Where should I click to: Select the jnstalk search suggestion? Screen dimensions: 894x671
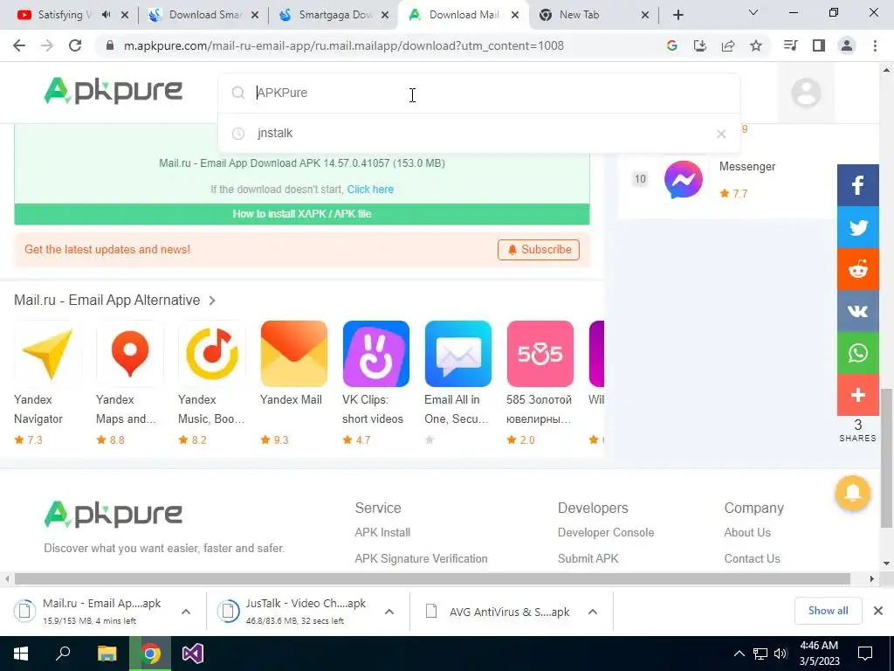[479, 133]
